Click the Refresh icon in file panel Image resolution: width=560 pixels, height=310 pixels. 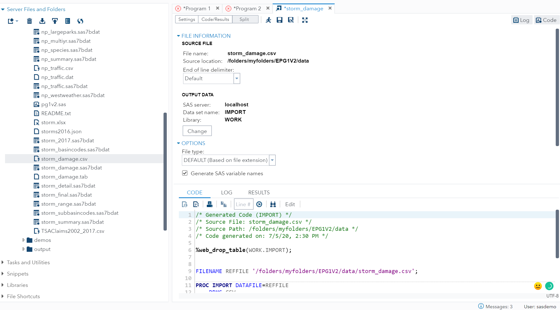pyautogui.click(x=80, y=21)
